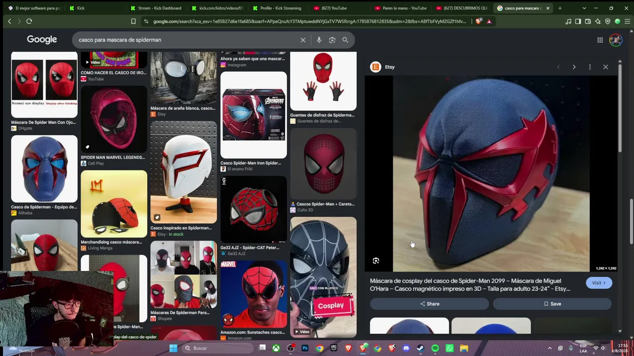Close the Etsy image preview panel
This screenshot has width=634, height=356.
pyautogui.click(x=605, y=67)
